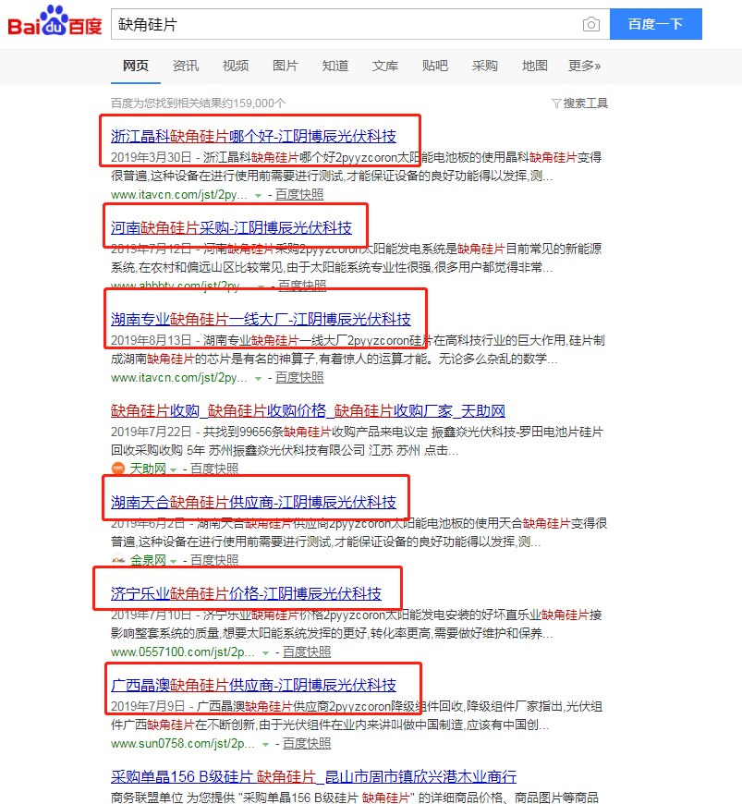742x804 pixels.
Task: Open the 图片 tab
Action: click(x=286, y=66)
